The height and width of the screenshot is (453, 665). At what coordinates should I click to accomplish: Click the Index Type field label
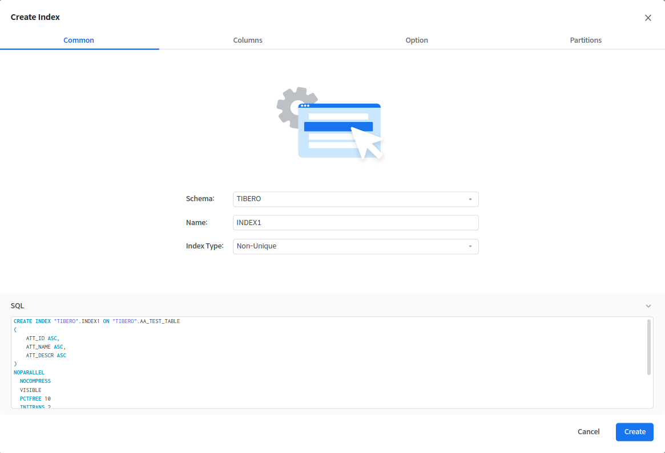point(204,246)
